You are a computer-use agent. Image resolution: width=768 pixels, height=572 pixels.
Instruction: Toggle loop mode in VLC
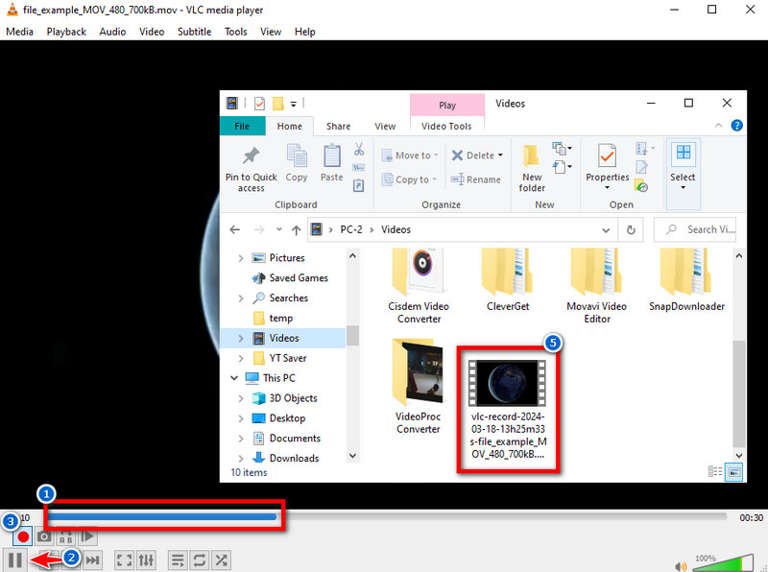[200, 560]
